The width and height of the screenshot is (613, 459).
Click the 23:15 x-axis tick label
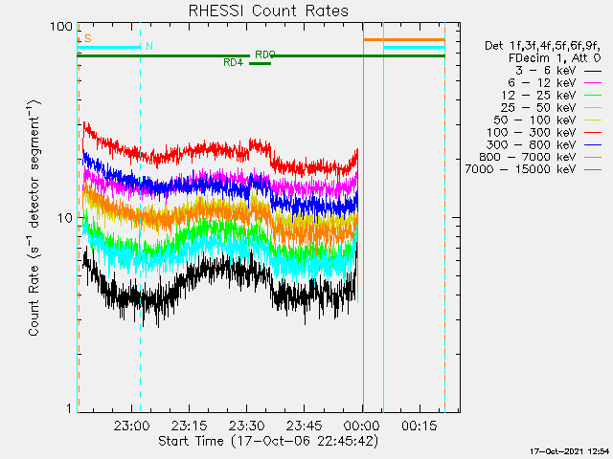190,426
